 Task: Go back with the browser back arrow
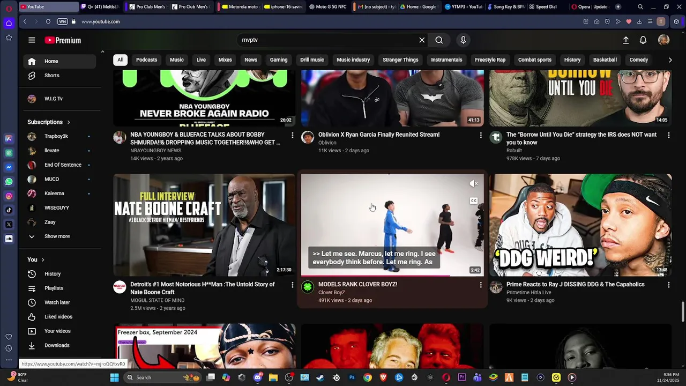[x=25, y=21]
